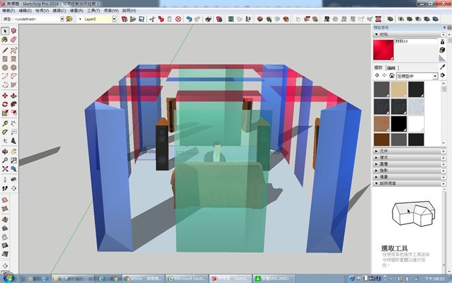Pick the tan beige material swatch
Viewport: 452px width, 283px height.
coord(398,89)
